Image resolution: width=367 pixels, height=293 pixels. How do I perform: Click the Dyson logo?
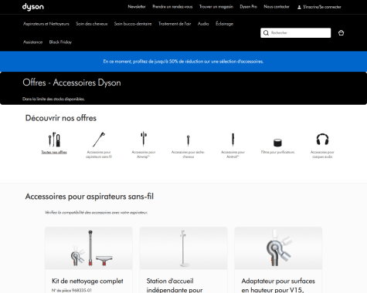pyautogui.click(x=33, y=7)
